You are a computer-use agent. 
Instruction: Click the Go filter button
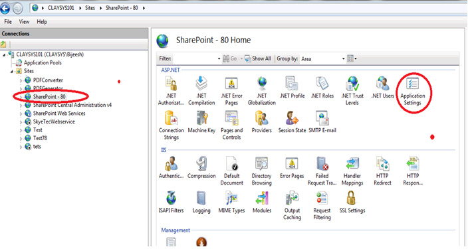(x=230, y=58)
